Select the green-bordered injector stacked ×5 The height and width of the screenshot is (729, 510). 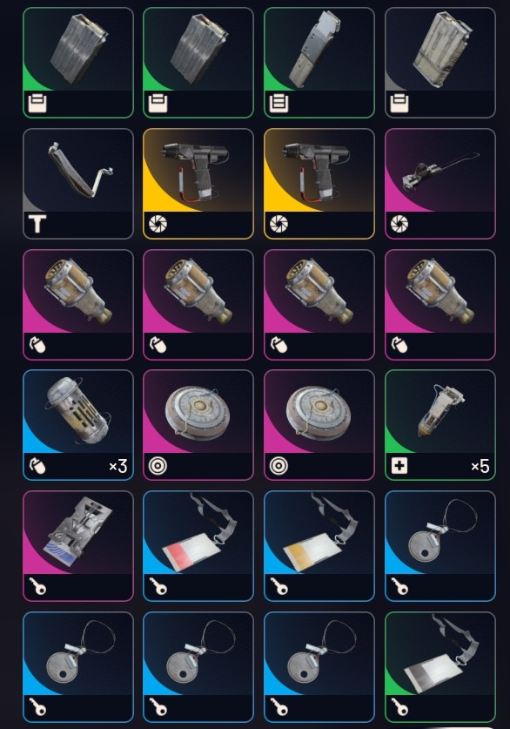coord(440,425)
